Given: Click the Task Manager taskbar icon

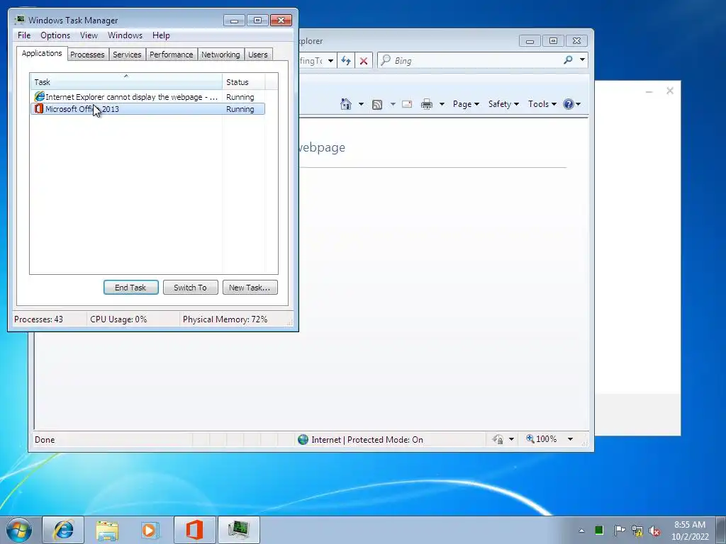Looking at the screenshot, I should point(238,530).
